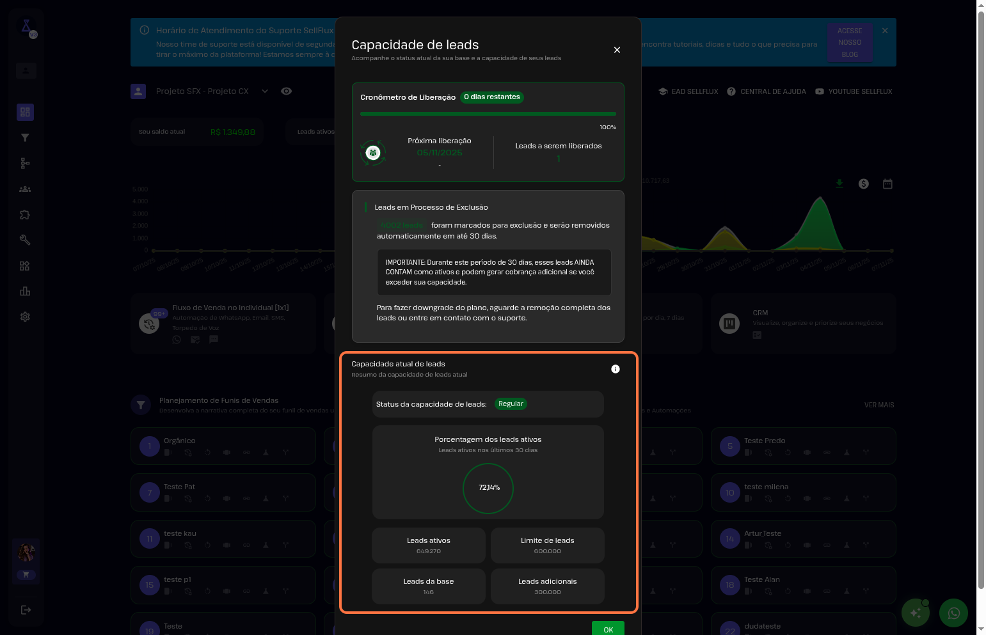This screenshot has height=635, width=986.
Task: Click the logout icon at sidebar bottom
Action: pyautogui.click(x=26, y=610)
